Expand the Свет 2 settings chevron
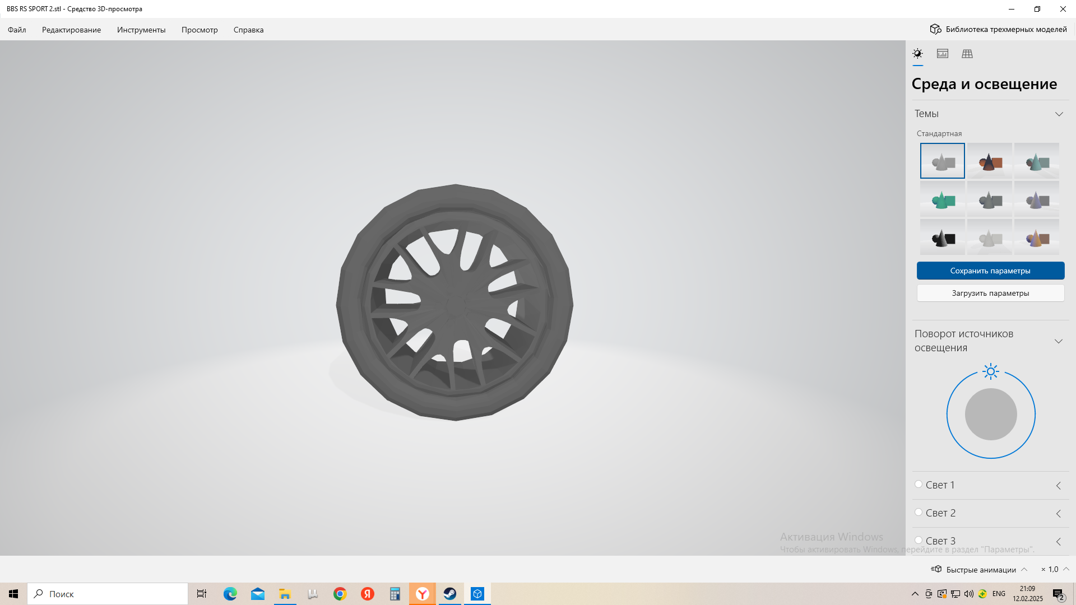This screenshot has width=1076, height=605. [1059, 514]
